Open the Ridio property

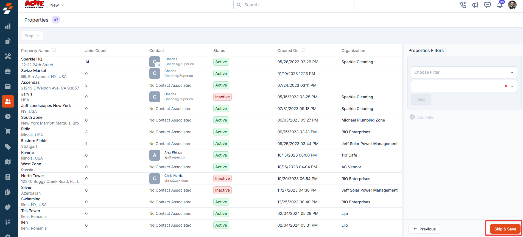click(x=26, y=129)
